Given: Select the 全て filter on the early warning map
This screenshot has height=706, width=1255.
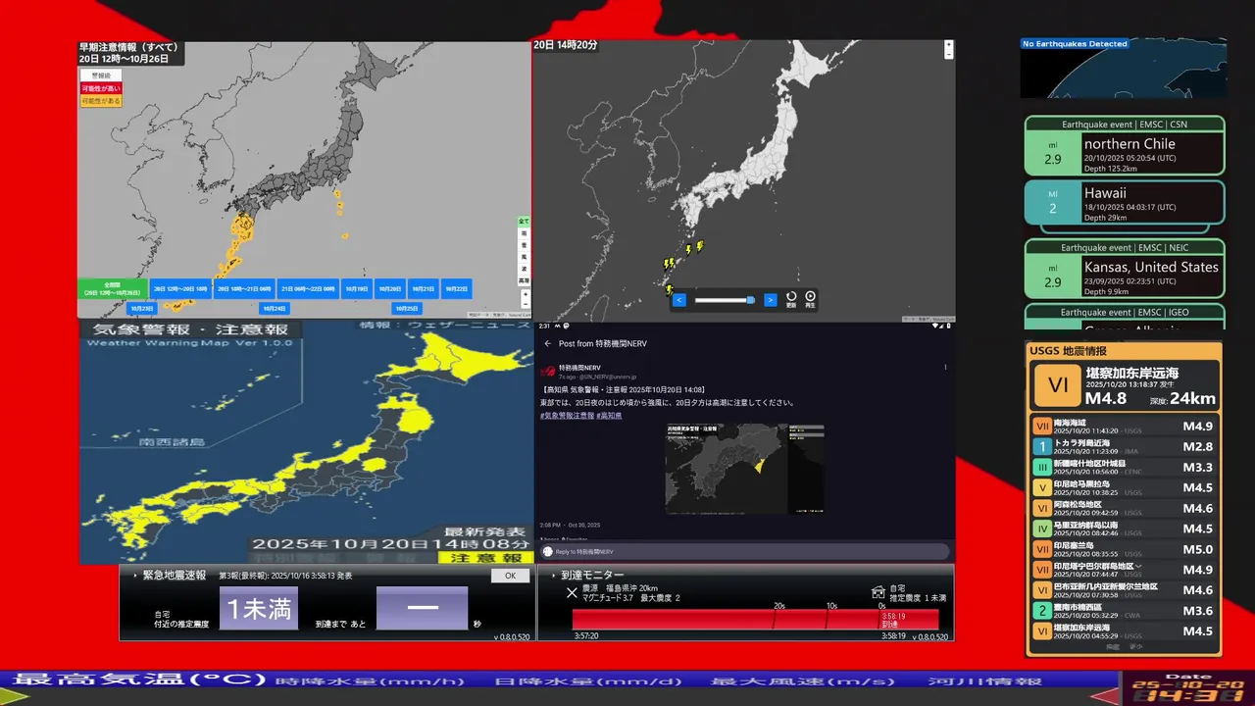Looking at the screenshot, I should (524, 221).
